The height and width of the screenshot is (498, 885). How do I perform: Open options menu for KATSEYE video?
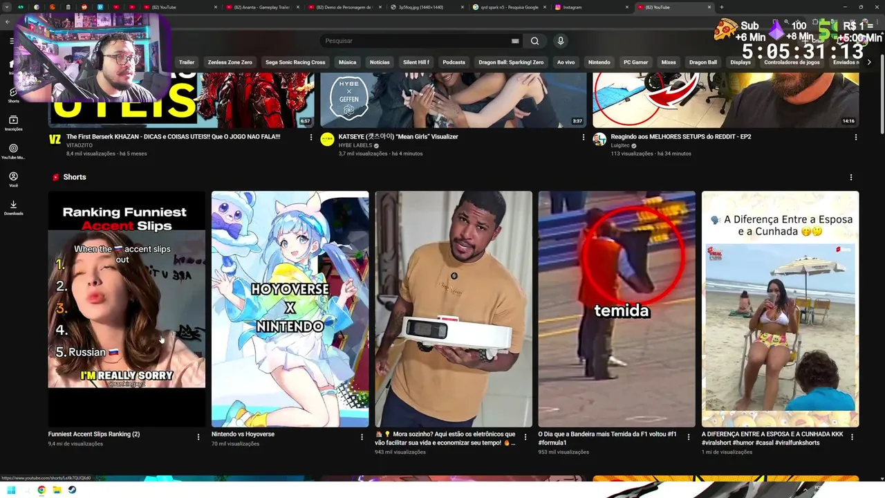point(584,137)
